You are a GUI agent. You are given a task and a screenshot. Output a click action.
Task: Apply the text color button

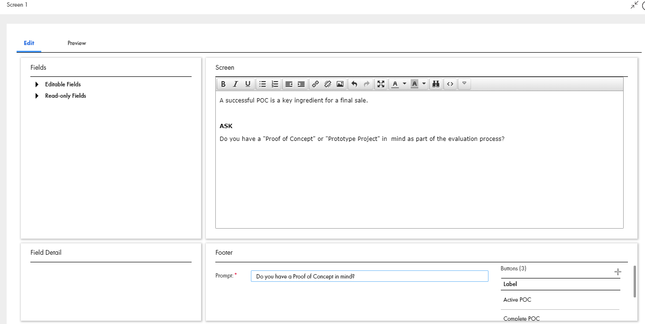point(395,84)
